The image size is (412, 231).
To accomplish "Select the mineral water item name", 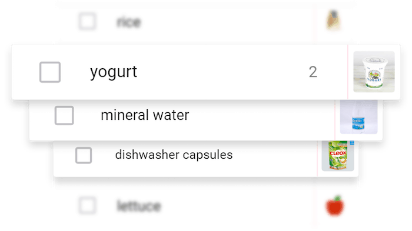I will 145,115.
